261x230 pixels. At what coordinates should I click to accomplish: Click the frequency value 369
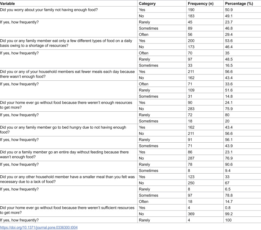coord(191,214)
